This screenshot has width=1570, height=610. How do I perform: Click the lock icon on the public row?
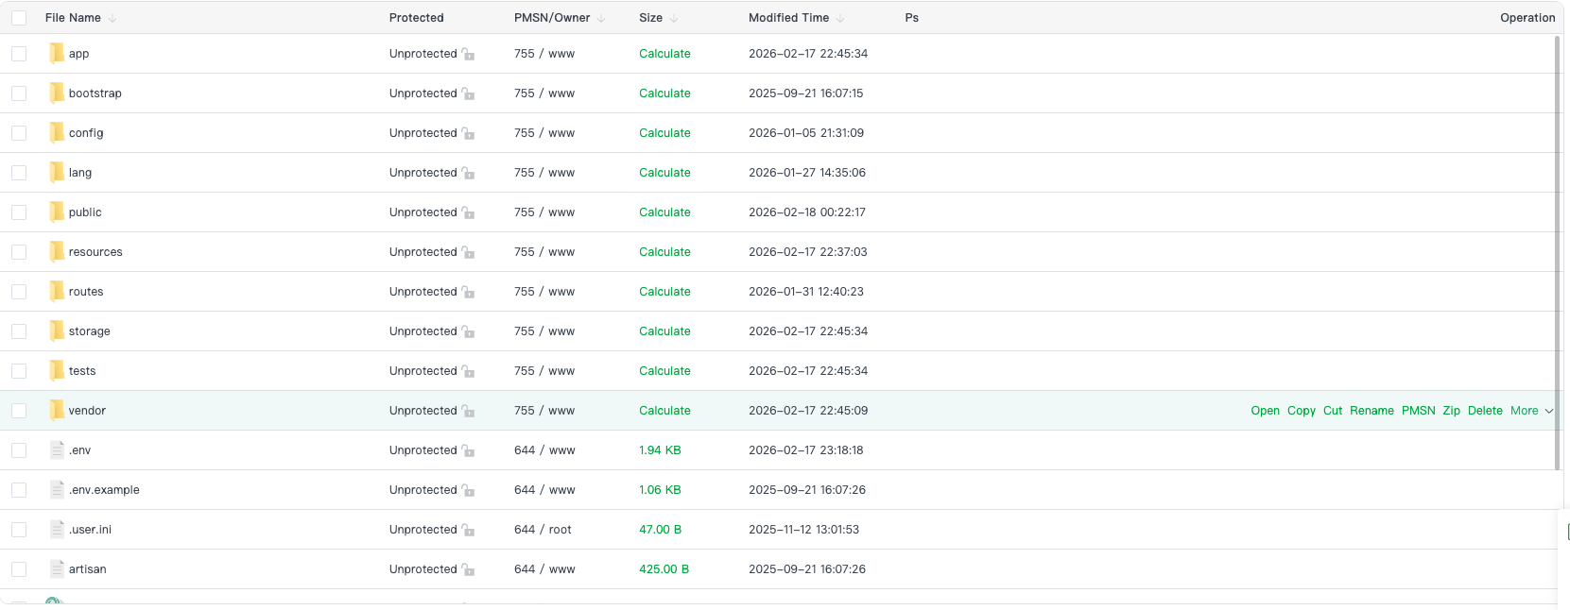pyautogui.click(x=468, y=213)
